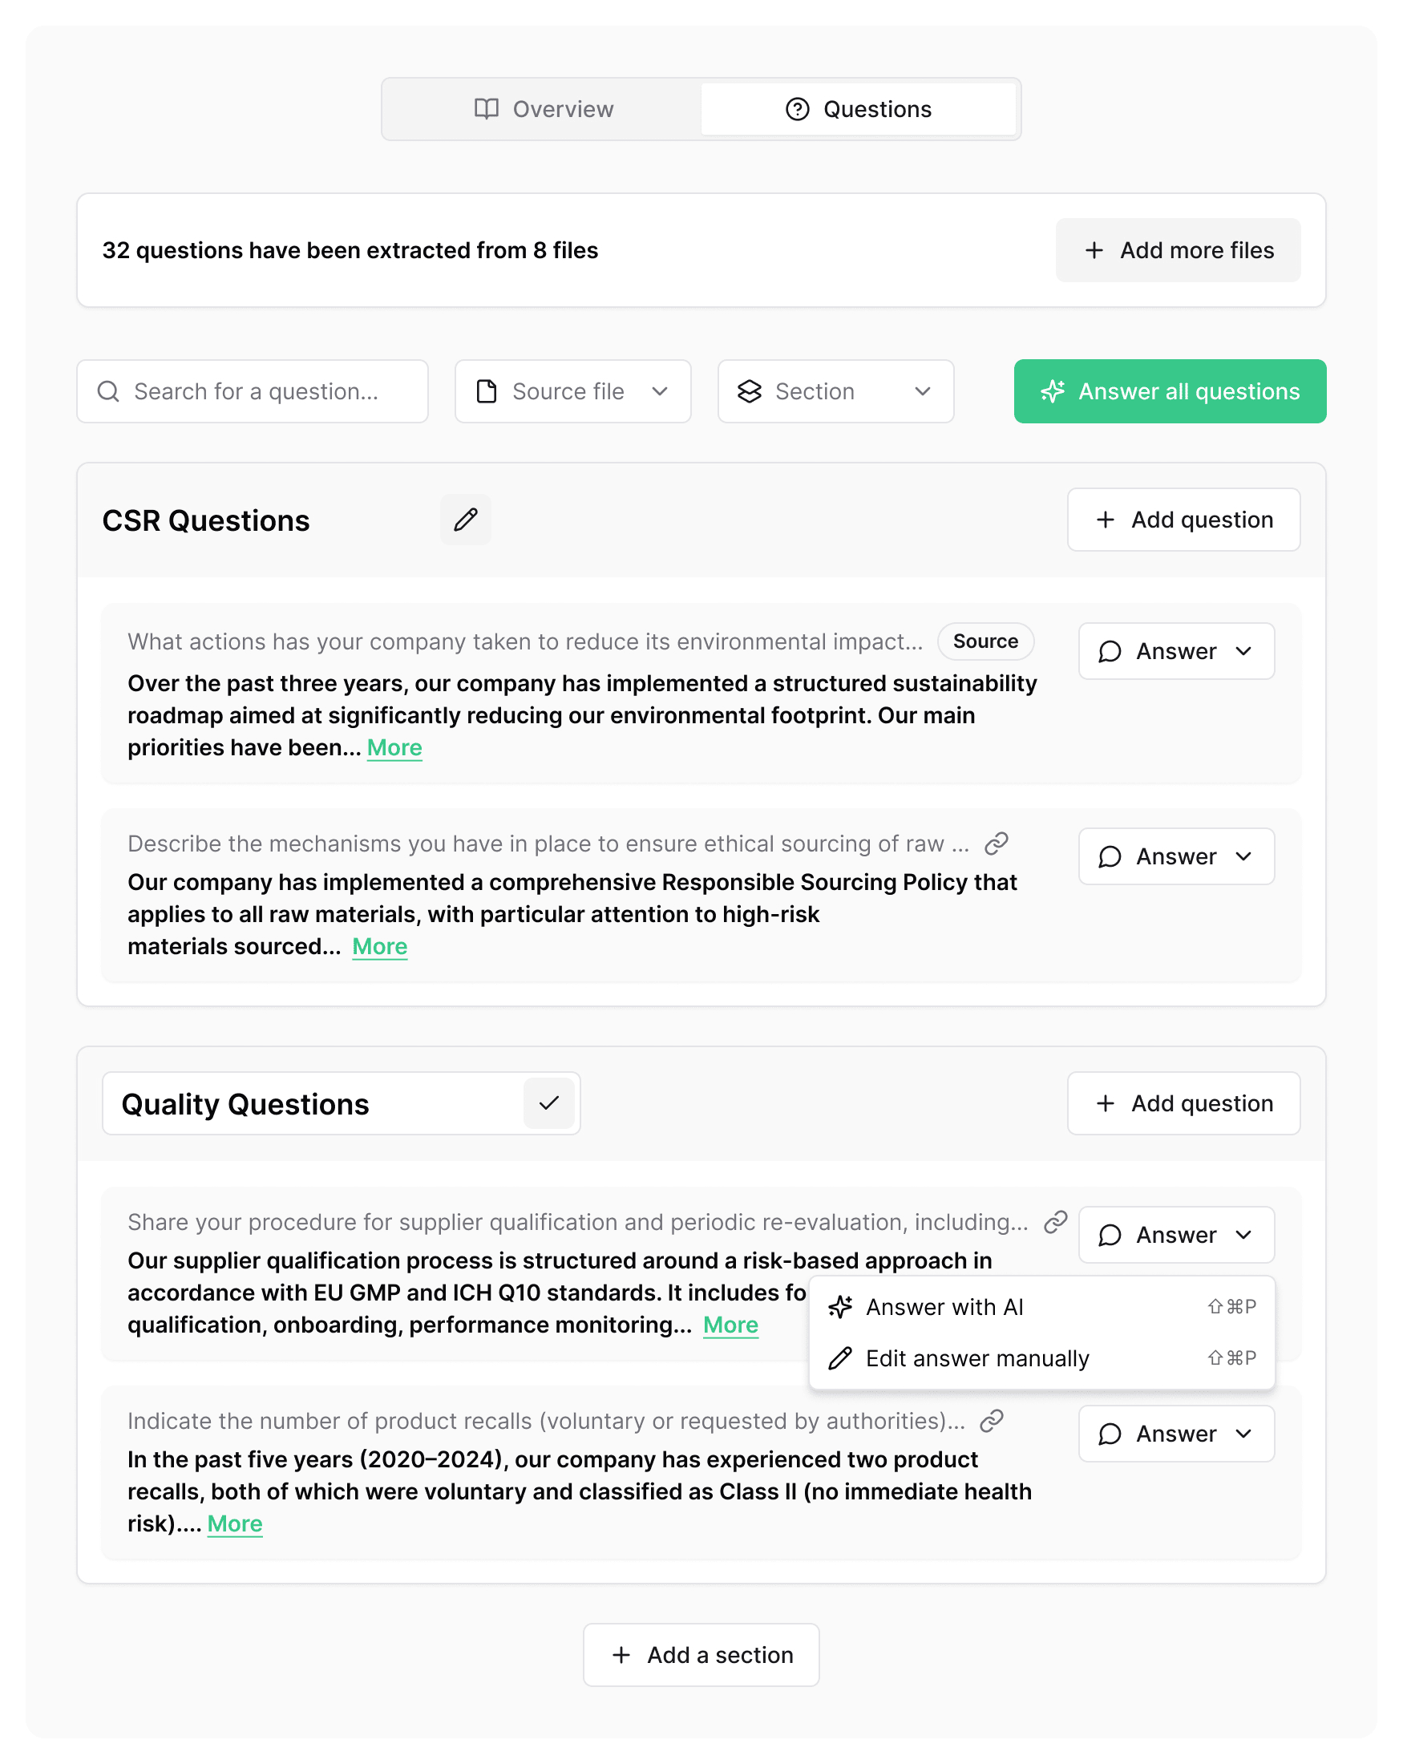
Task: Expand Answer dropdown for environmental impact question
Action: pyautogui.click(x=1175, y=651)
